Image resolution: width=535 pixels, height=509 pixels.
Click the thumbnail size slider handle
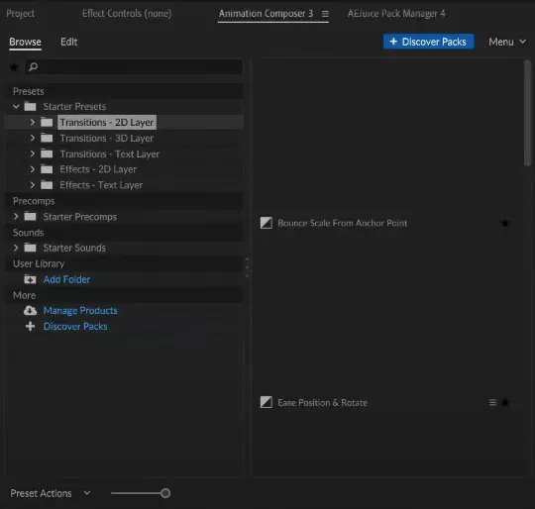pyautogui.click(x=165, y=493)
